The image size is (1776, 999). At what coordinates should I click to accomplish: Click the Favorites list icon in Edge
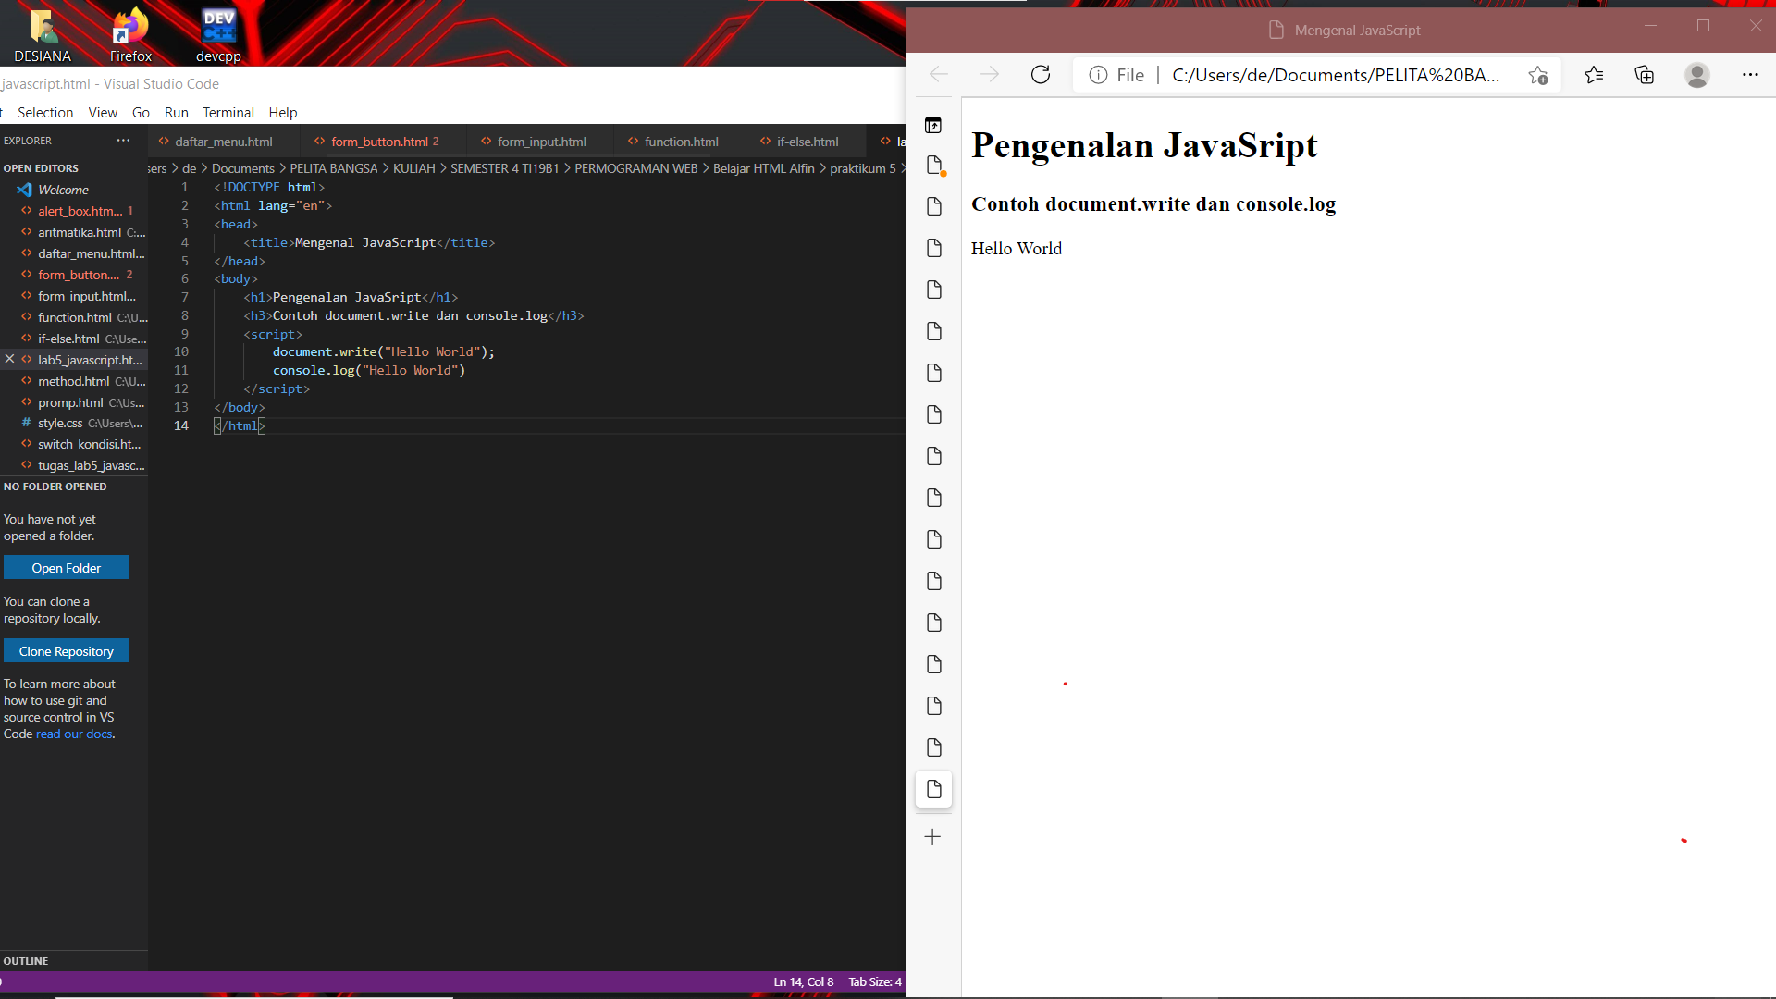click(x=1594, y=75)
